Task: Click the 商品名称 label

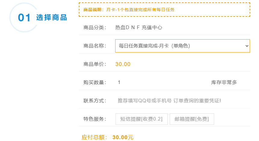Action: (95, 46)
